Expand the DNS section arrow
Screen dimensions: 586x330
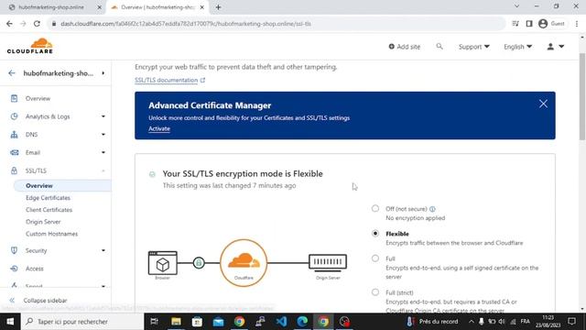click(103, 135)
